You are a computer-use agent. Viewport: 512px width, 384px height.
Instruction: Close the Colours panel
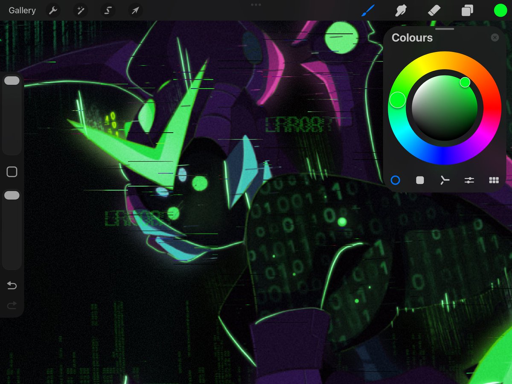495,38
